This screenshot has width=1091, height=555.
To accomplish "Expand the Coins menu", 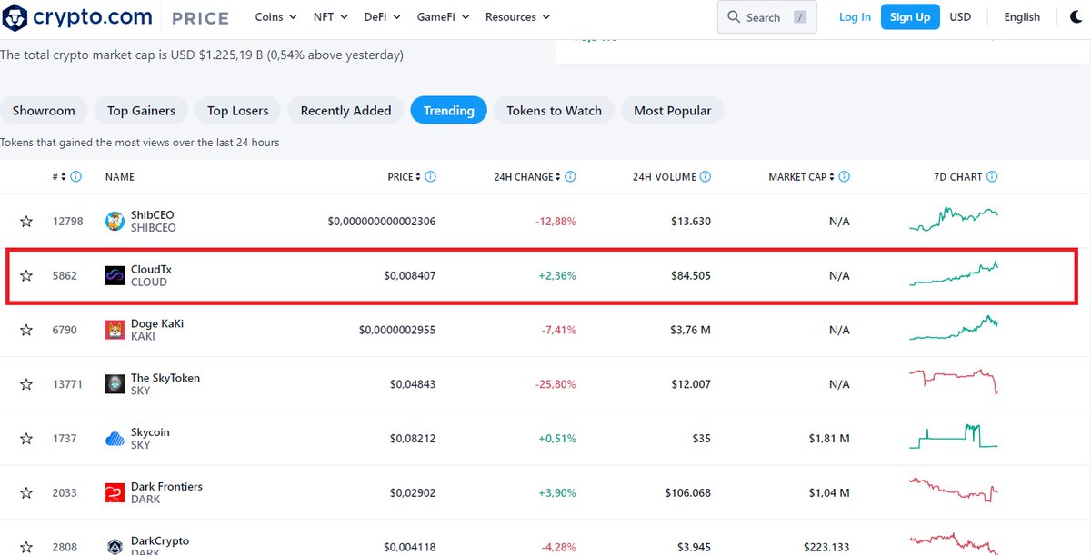I will pyautogui.click(x=276, y=17).
